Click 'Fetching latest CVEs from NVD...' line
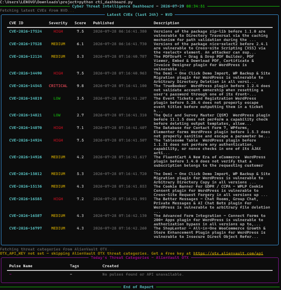The image size is (281, 290). tap(37, 11)
